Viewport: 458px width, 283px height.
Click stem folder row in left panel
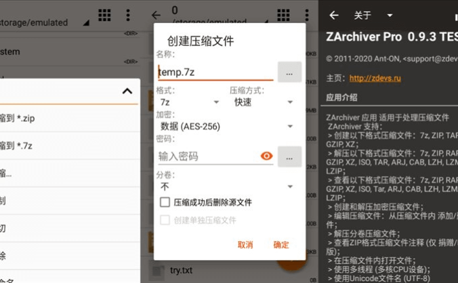tap(69, 51)
